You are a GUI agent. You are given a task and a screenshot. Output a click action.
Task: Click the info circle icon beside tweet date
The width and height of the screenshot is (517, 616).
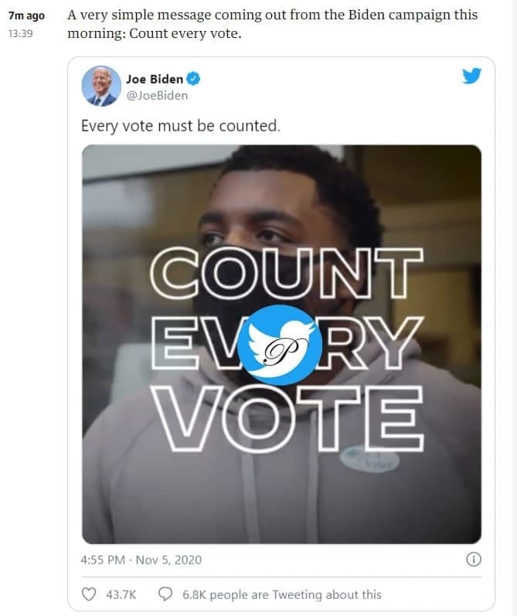coord(474,560)
